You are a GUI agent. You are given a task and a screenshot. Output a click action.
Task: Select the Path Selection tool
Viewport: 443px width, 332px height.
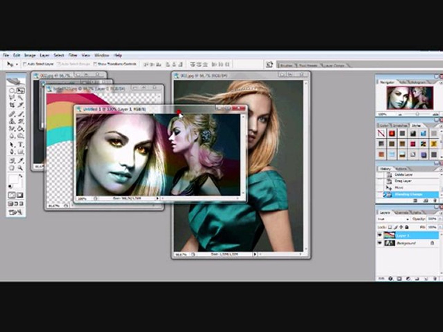click(x=12, y=144)
